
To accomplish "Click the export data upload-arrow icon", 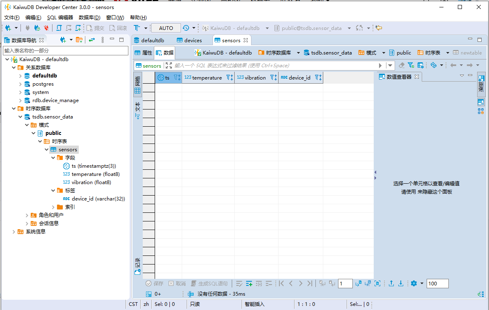I will click(391, 283).
